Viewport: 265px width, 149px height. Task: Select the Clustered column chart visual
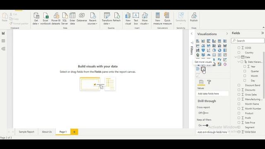[214, 41]
